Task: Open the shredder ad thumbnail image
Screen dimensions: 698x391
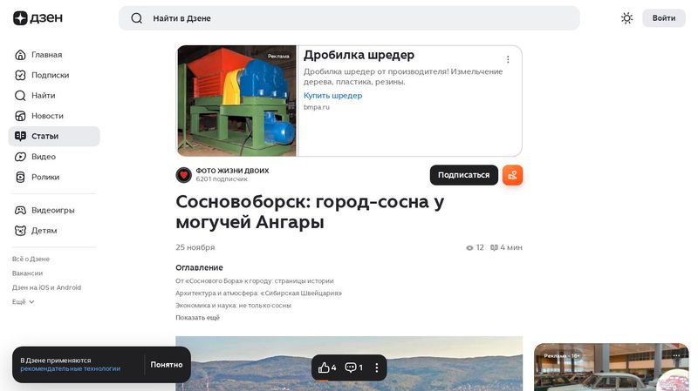Action: pos(237,101)
